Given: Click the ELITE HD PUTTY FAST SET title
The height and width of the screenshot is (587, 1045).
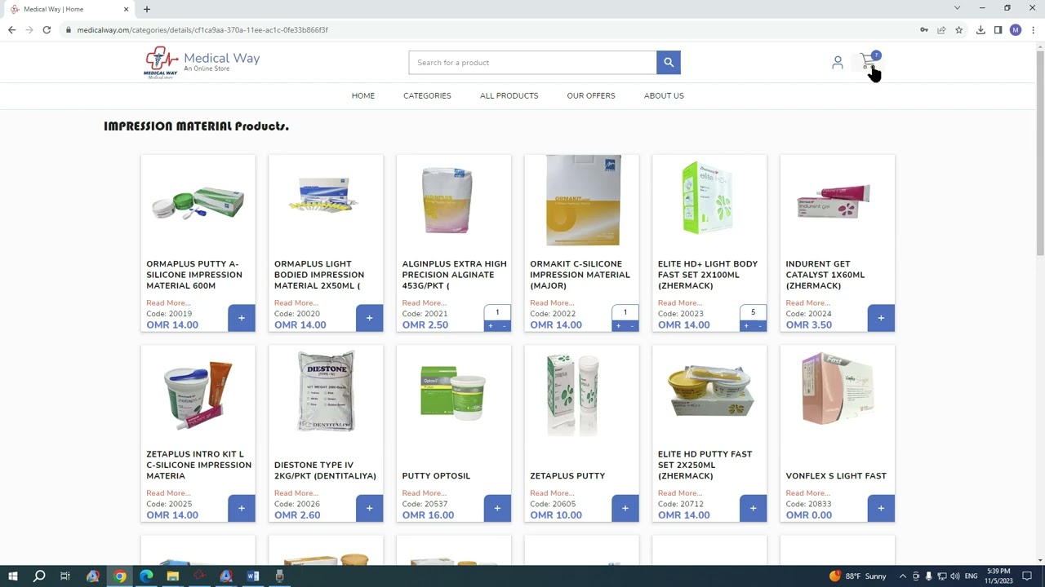Looking at the screenshot, I should coord(705,465).
